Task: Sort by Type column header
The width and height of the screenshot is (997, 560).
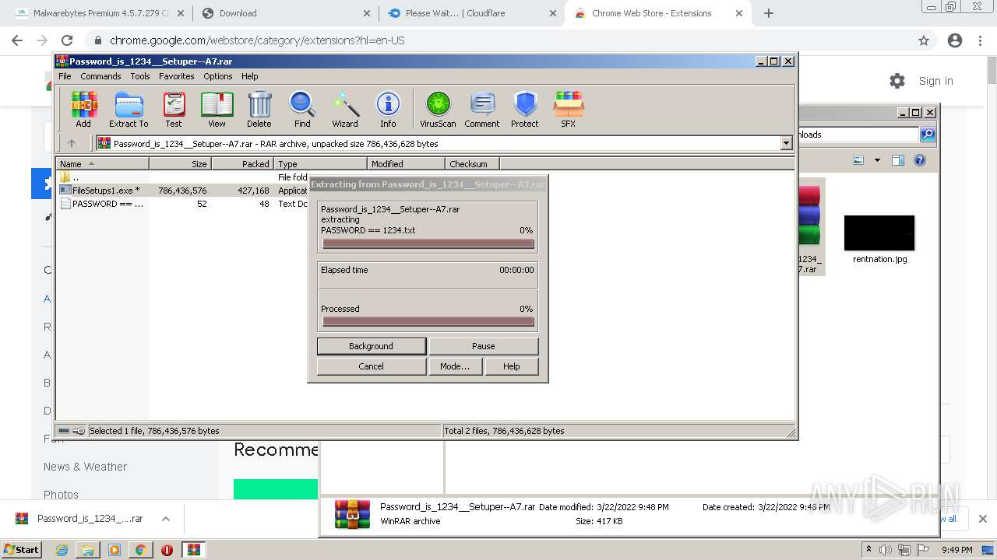Action: pos(320,164)
